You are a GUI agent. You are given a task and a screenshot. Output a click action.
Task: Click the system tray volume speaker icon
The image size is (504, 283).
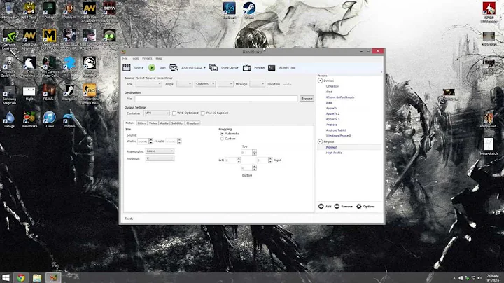tap(479, 278)
